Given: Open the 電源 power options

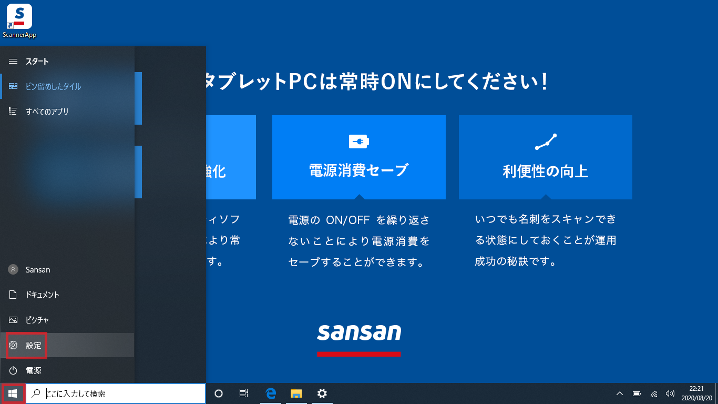Looking at the screenshot, I should [x=33, y=370].
